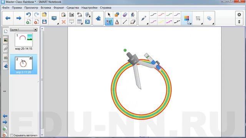Go to the previous page with the blue left arrow in the toolbar
Viewport: 246px width, 138px height.
8,18
